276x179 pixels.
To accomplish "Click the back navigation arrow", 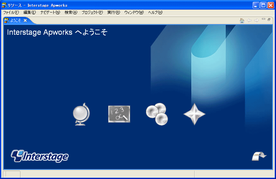I will point(249,20).
